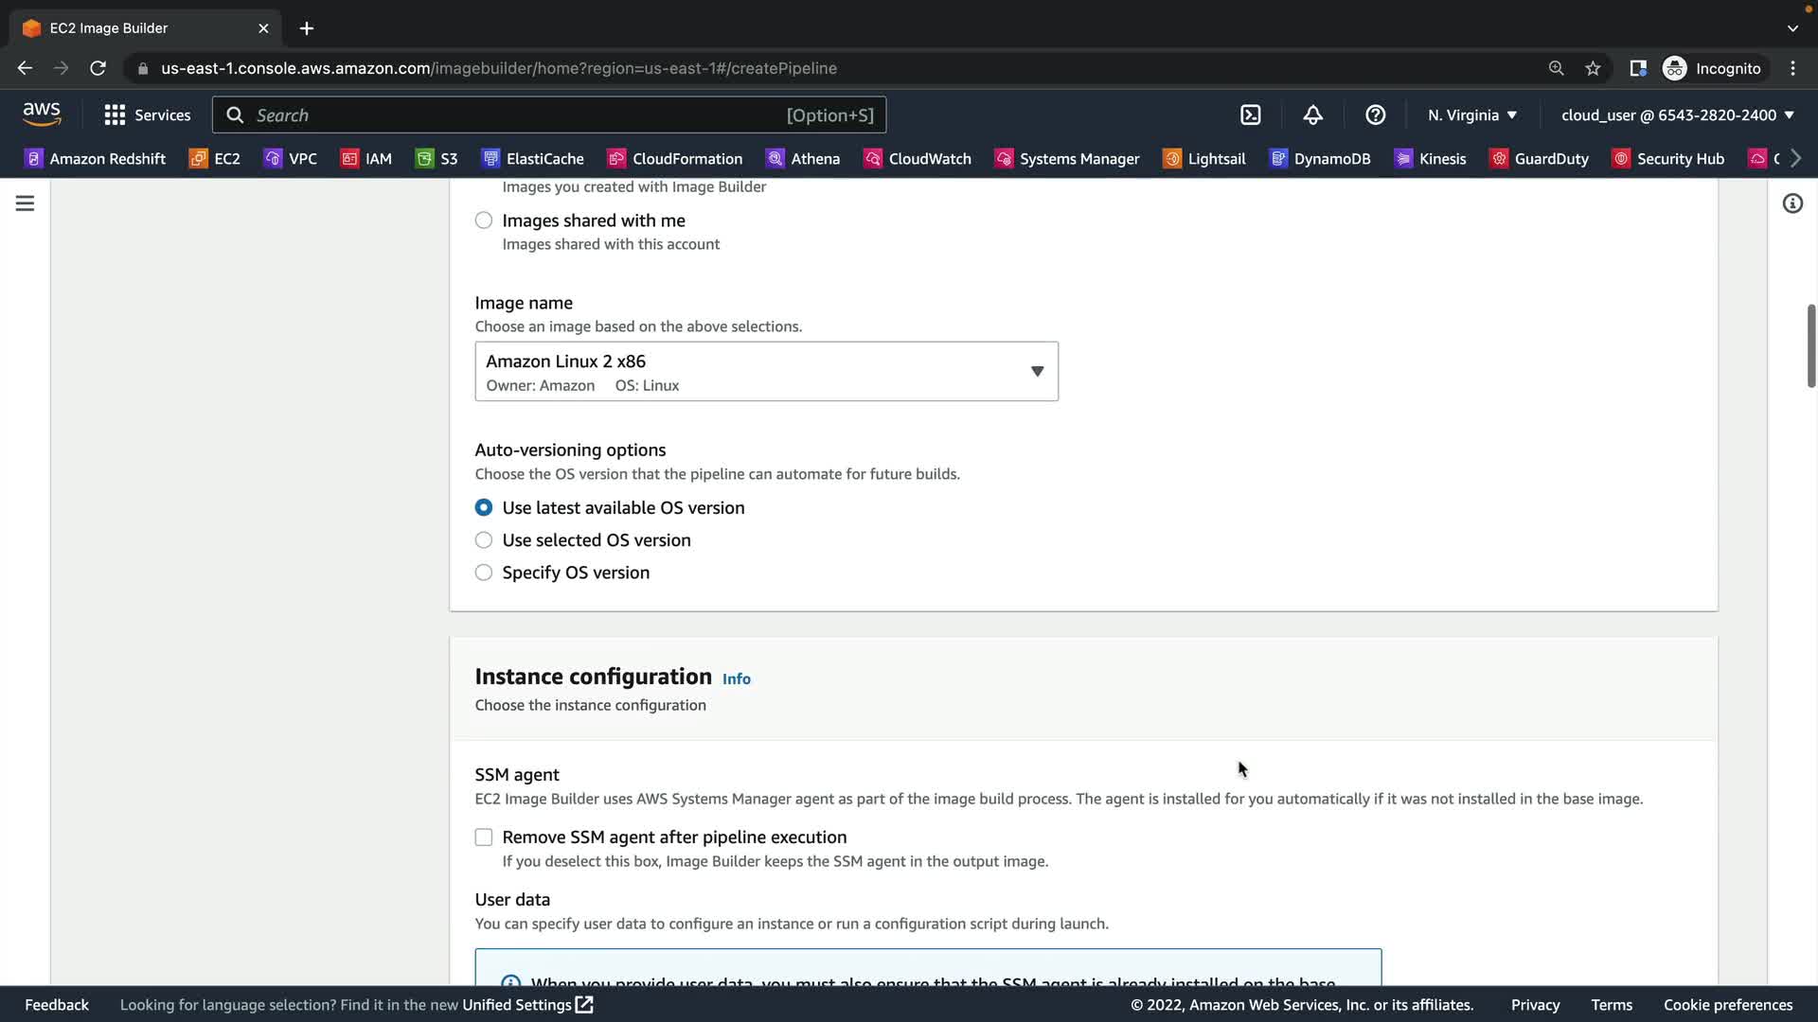Open the info panel icon at right
The height and width of the screenshot is (1022, 1818).
tap(1791, 203)
